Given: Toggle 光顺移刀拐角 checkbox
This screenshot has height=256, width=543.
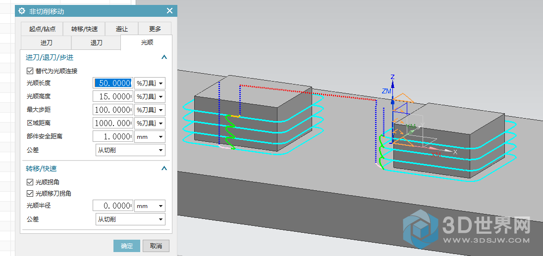Looking at the screenshot, I should coord(30,193).
